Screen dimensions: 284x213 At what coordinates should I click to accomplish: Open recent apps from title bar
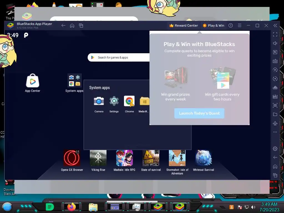[81, 26]
